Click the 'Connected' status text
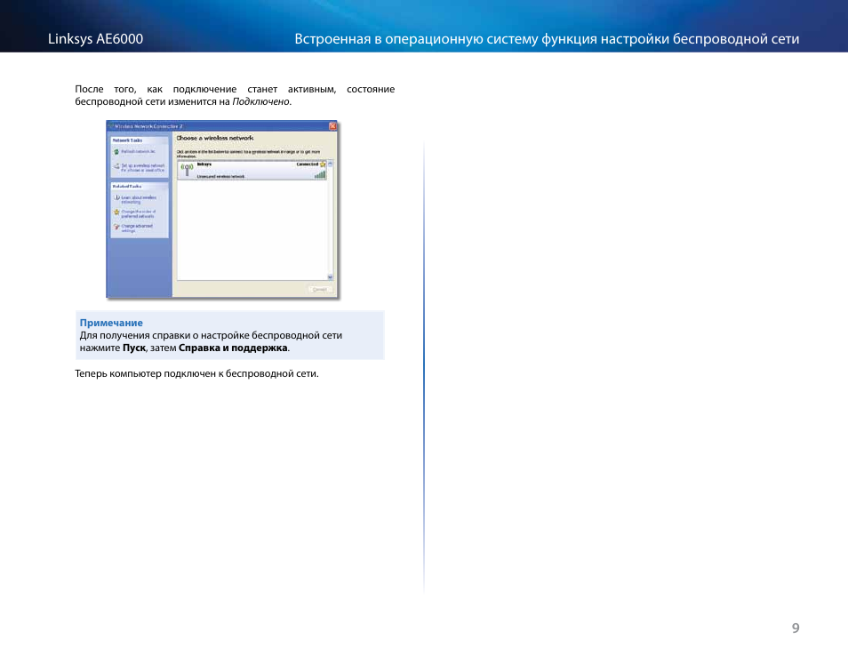848x656 pixels. pos(308,164)
